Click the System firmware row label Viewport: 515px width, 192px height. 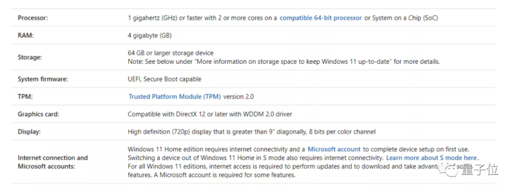pyautogui.click(x=43, y=79)
